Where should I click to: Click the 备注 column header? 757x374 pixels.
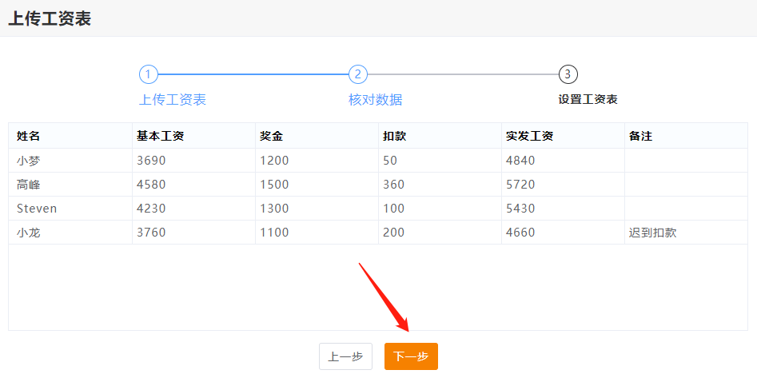coord(641,136)
